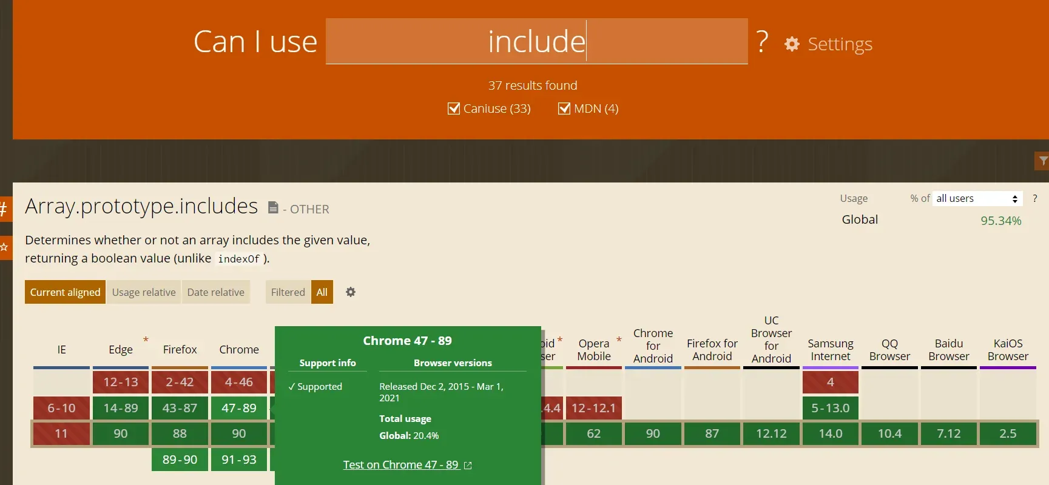Click the usage help question mark
This screenshot has width=1049, height=485.
click(x=1034, y=198)
